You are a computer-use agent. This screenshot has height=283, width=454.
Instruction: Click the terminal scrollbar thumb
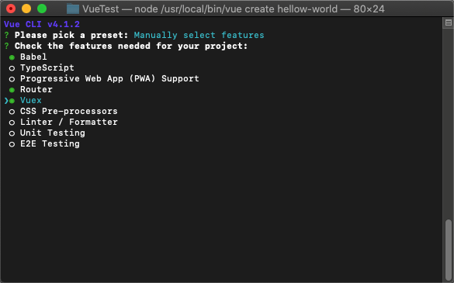click(x=449, y=250)
